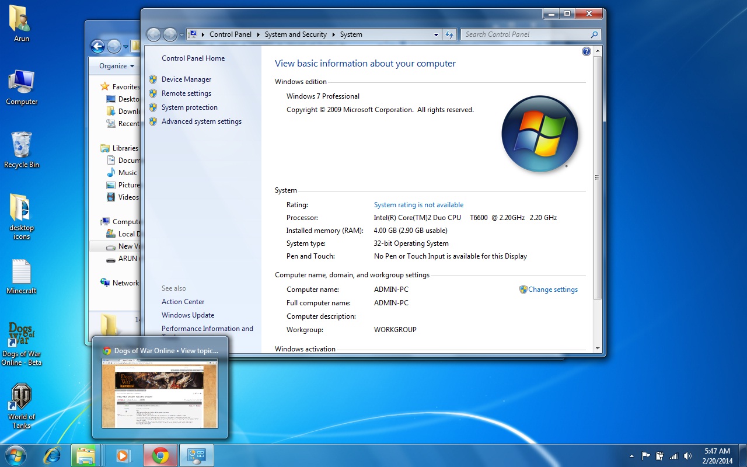Click the Remote settings shield icon

click(x=153, y=93)
